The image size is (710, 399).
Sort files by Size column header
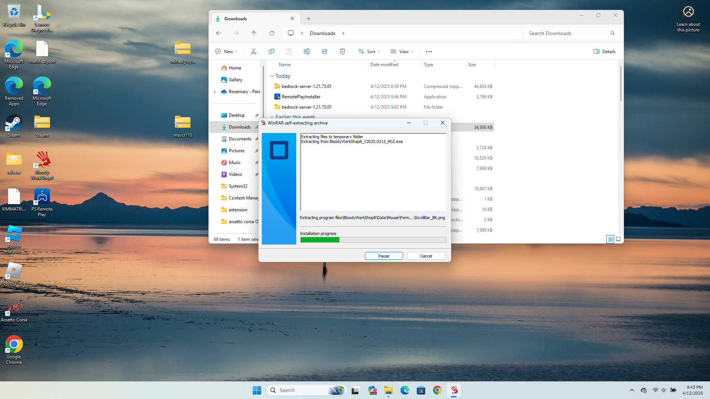click(472, 65)
